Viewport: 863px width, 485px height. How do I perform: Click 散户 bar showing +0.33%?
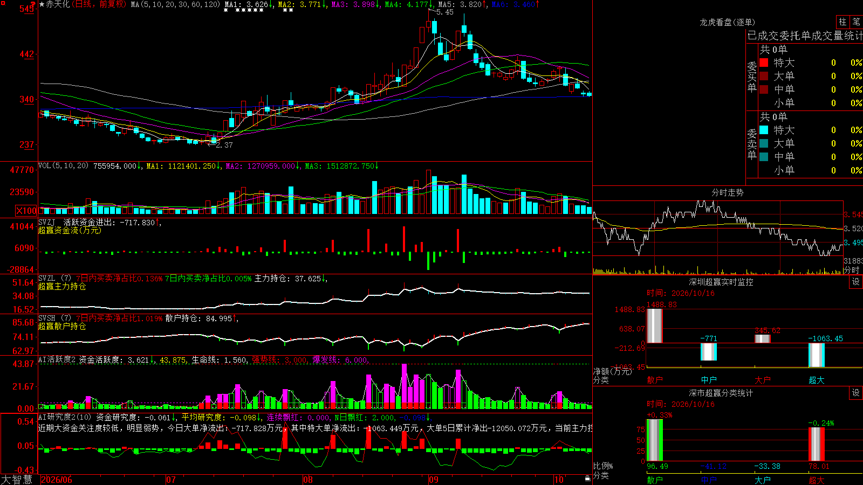pos(654,440)
